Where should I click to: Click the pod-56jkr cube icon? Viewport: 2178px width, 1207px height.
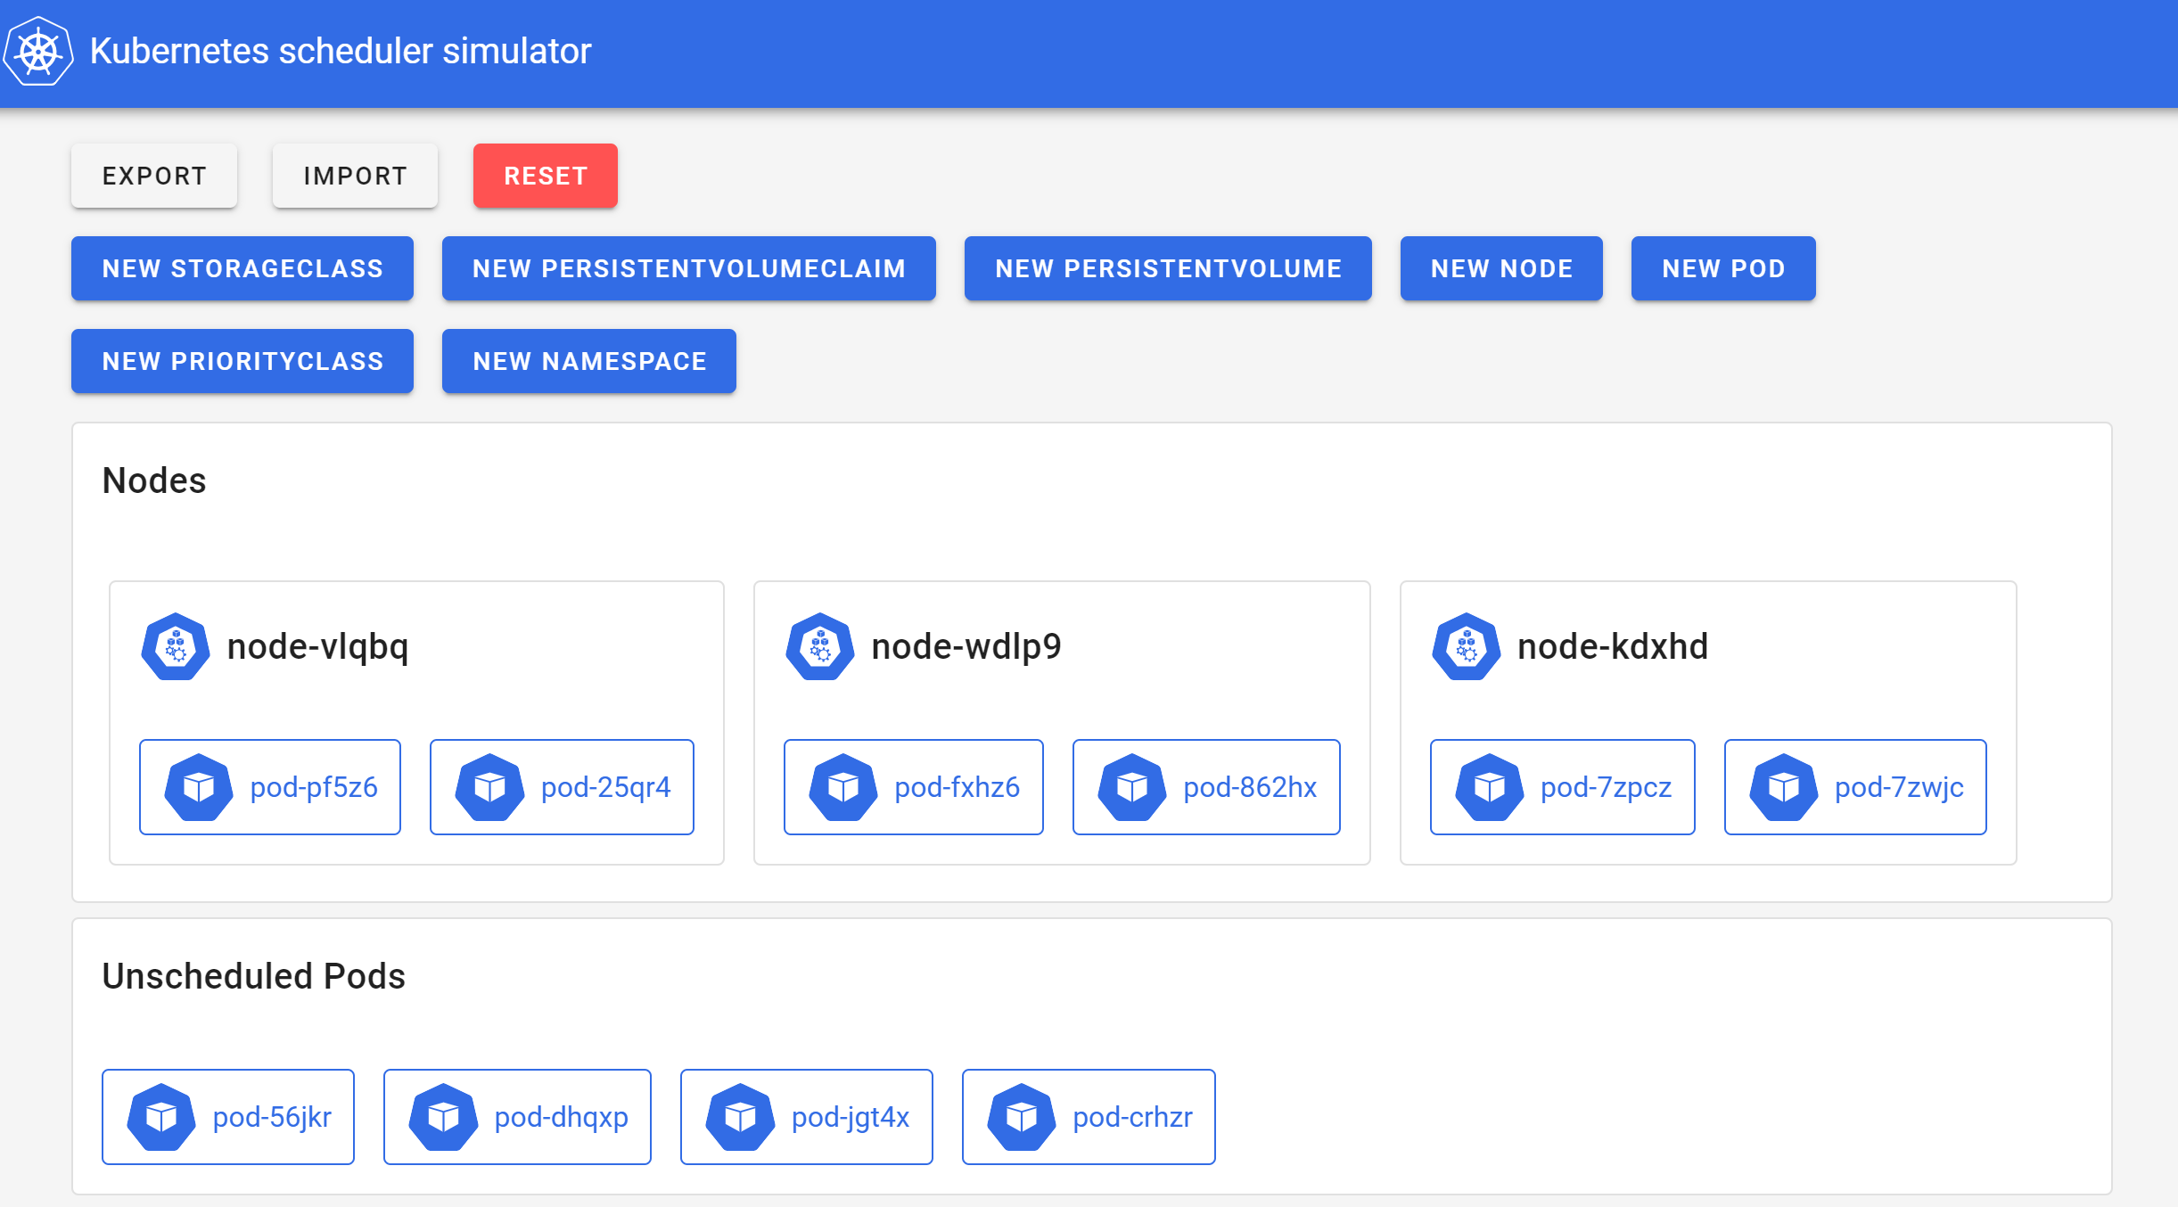click(x=161, y=1117)
